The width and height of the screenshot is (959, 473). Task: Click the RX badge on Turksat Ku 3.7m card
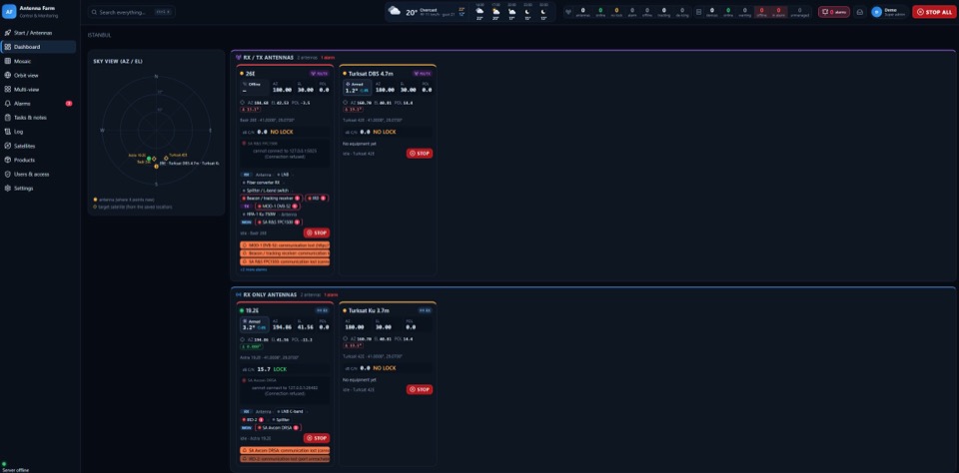coord(426,310)
